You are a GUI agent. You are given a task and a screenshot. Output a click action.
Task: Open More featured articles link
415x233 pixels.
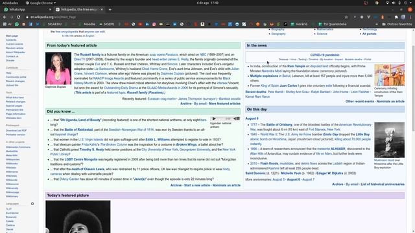pos(225,104)
